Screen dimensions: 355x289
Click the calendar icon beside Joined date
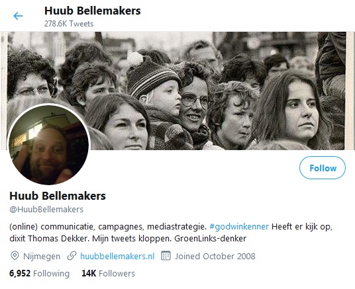[x=166, y=256]
